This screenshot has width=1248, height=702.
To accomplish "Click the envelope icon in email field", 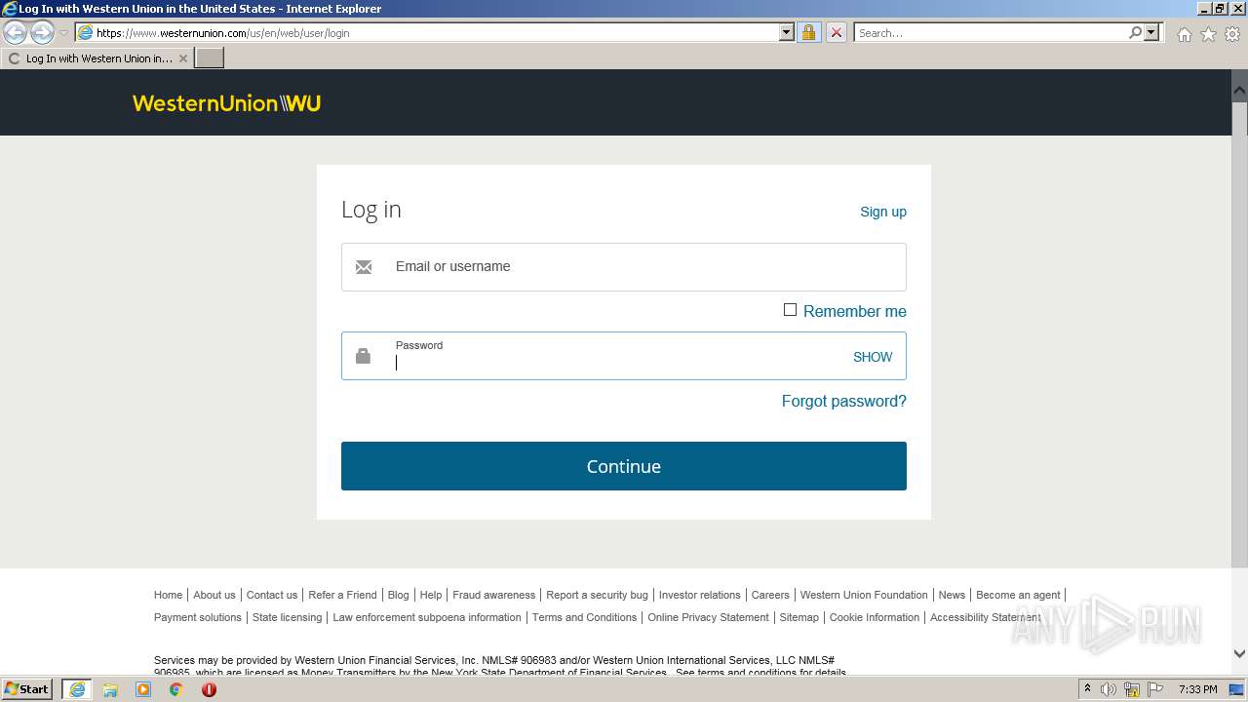I will (x=364, y=267).
